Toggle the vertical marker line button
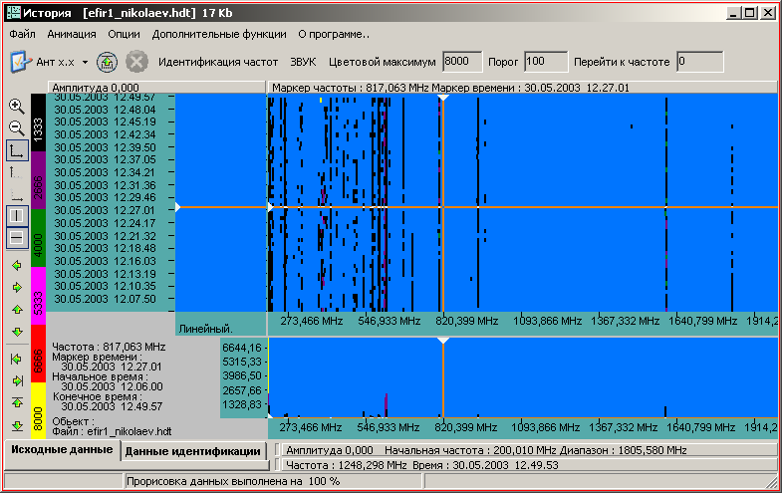This screenshot has width=782, height=493. coord(17,216)
